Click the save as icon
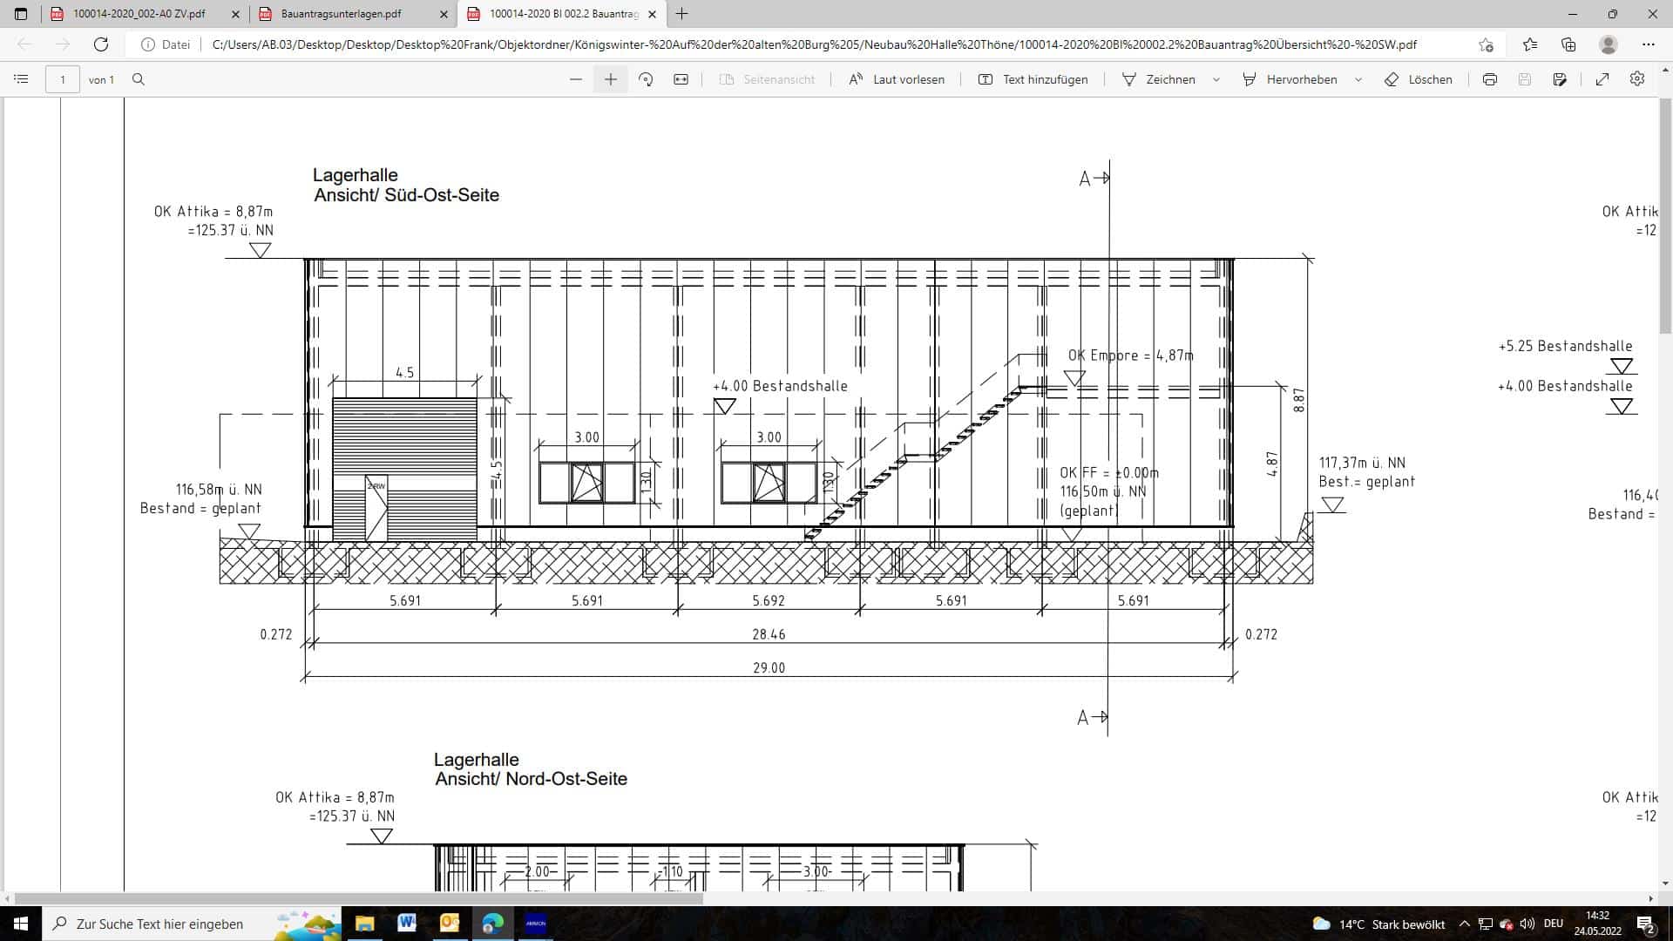 tap(1560, 79)
